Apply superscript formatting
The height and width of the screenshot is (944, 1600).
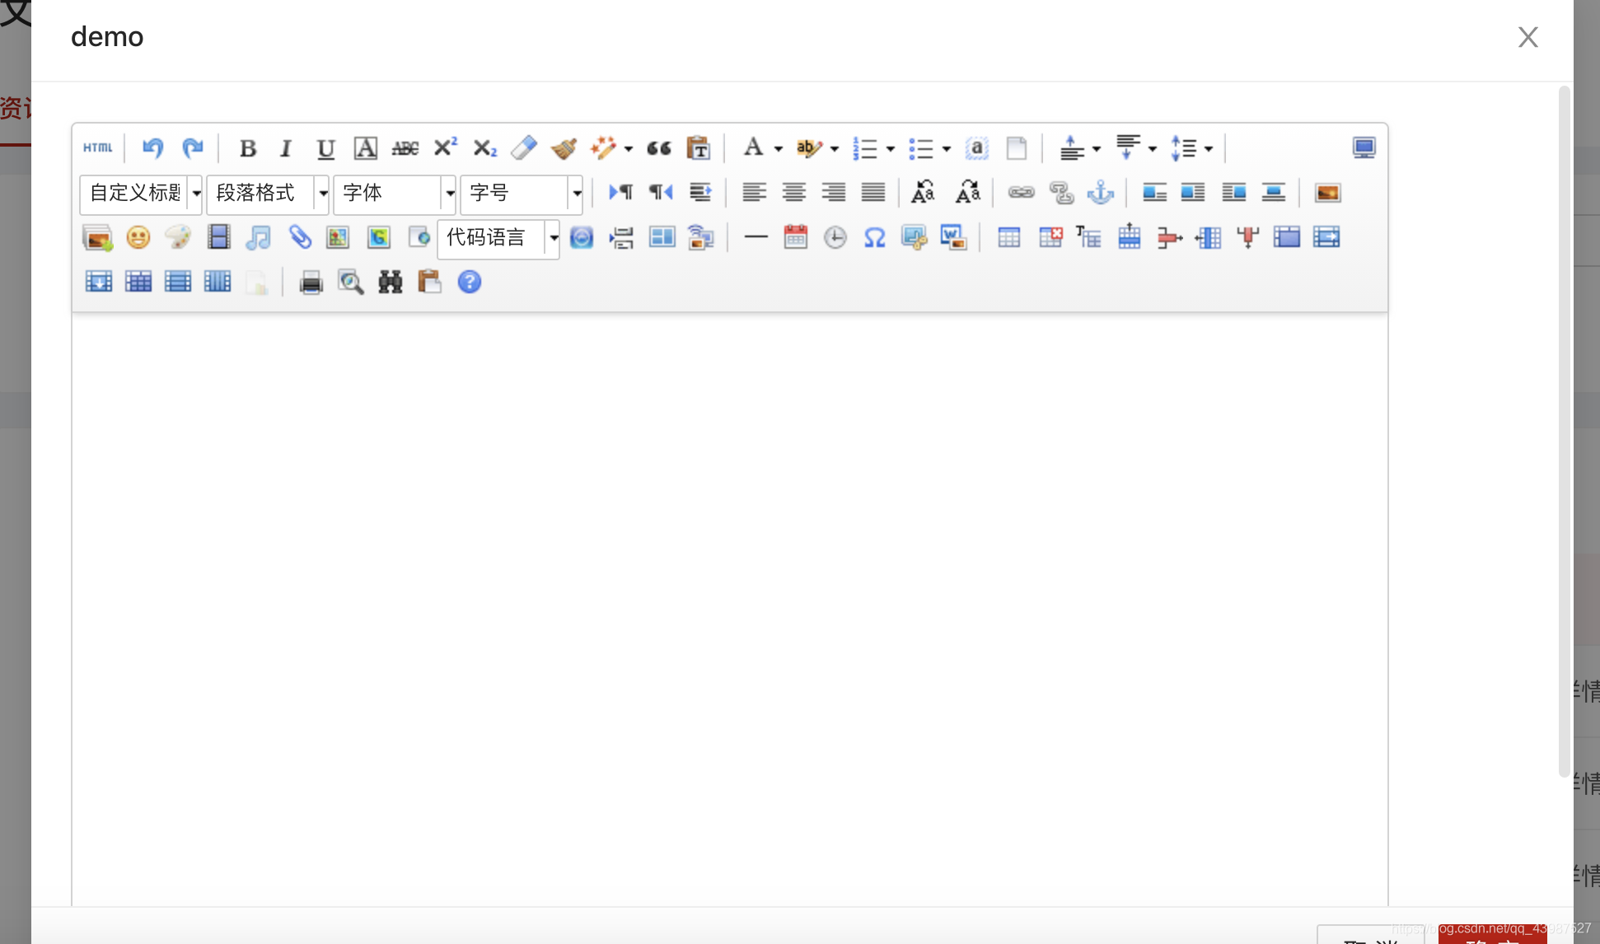(x=445, y=147)
